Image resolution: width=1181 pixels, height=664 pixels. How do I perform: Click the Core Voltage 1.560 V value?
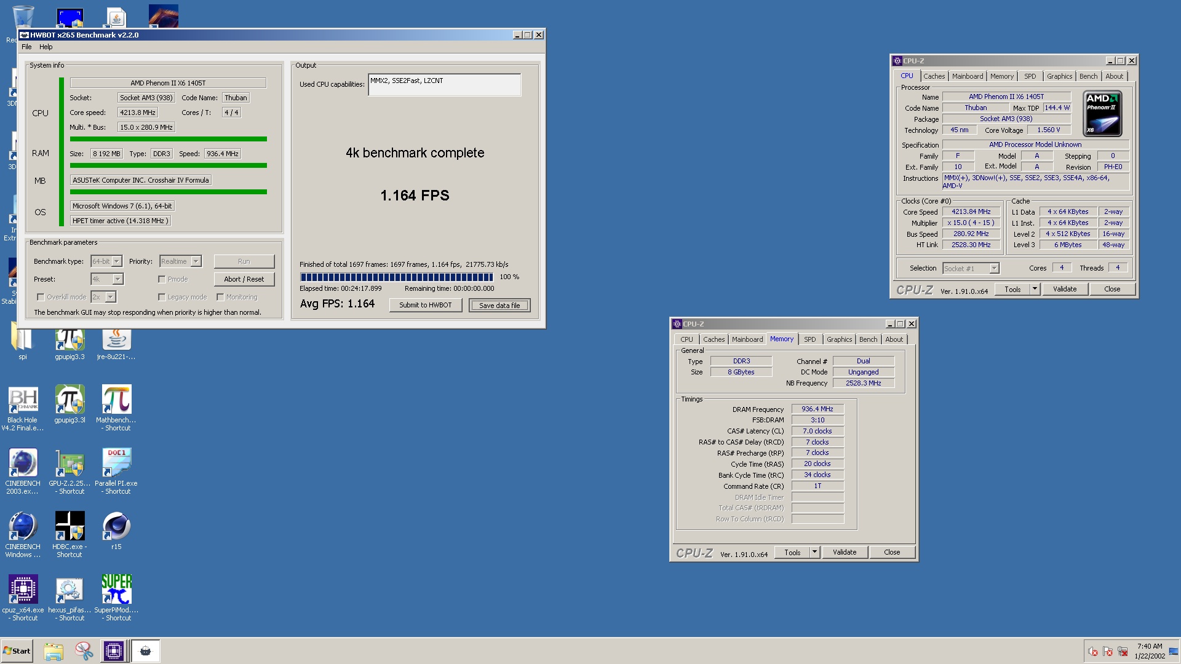click(x=1049, y=130)
